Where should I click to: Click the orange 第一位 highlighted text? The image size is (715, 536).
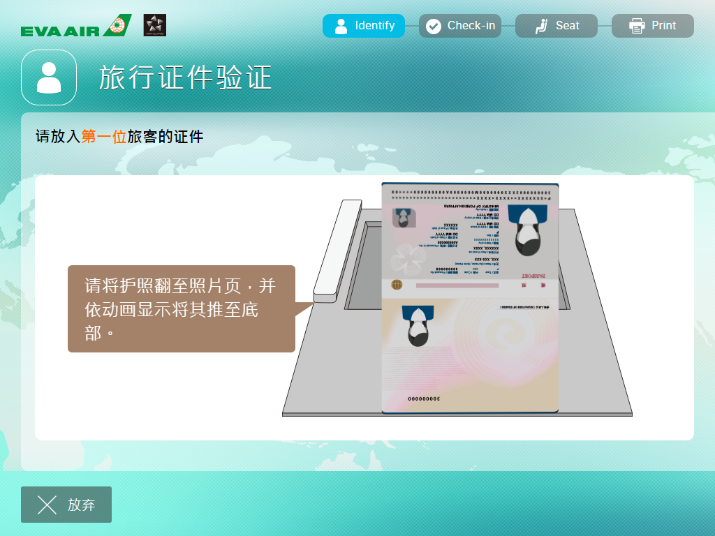104,136
